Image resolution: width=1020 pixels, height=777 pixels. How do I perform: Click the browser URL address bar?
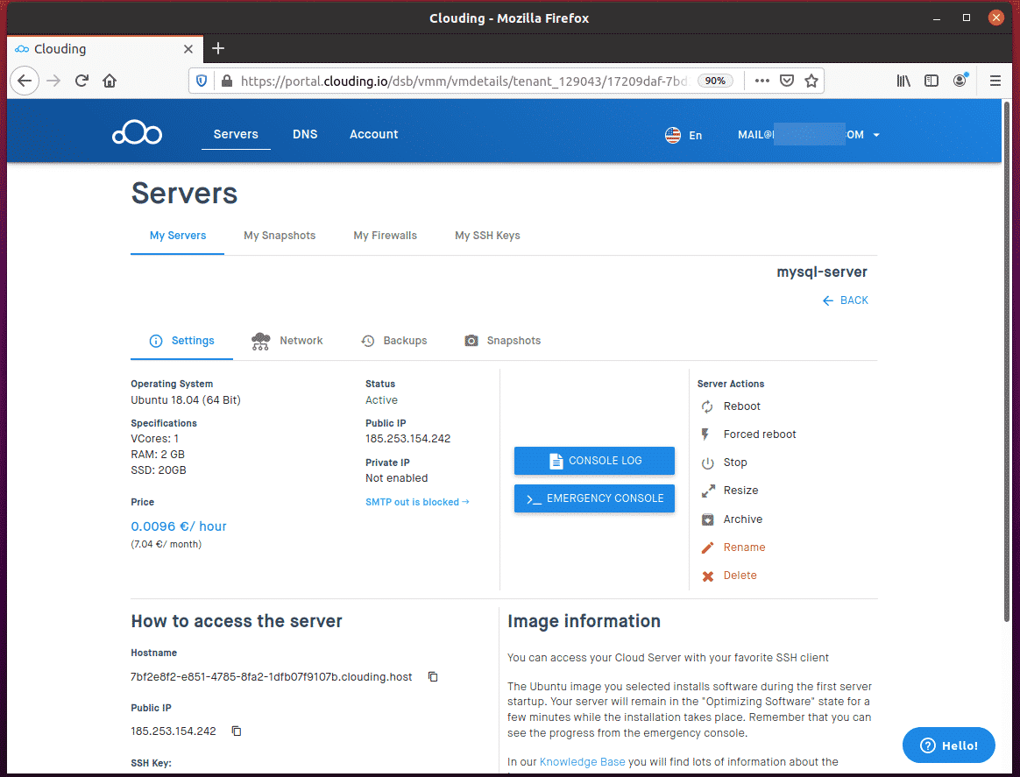456,81
